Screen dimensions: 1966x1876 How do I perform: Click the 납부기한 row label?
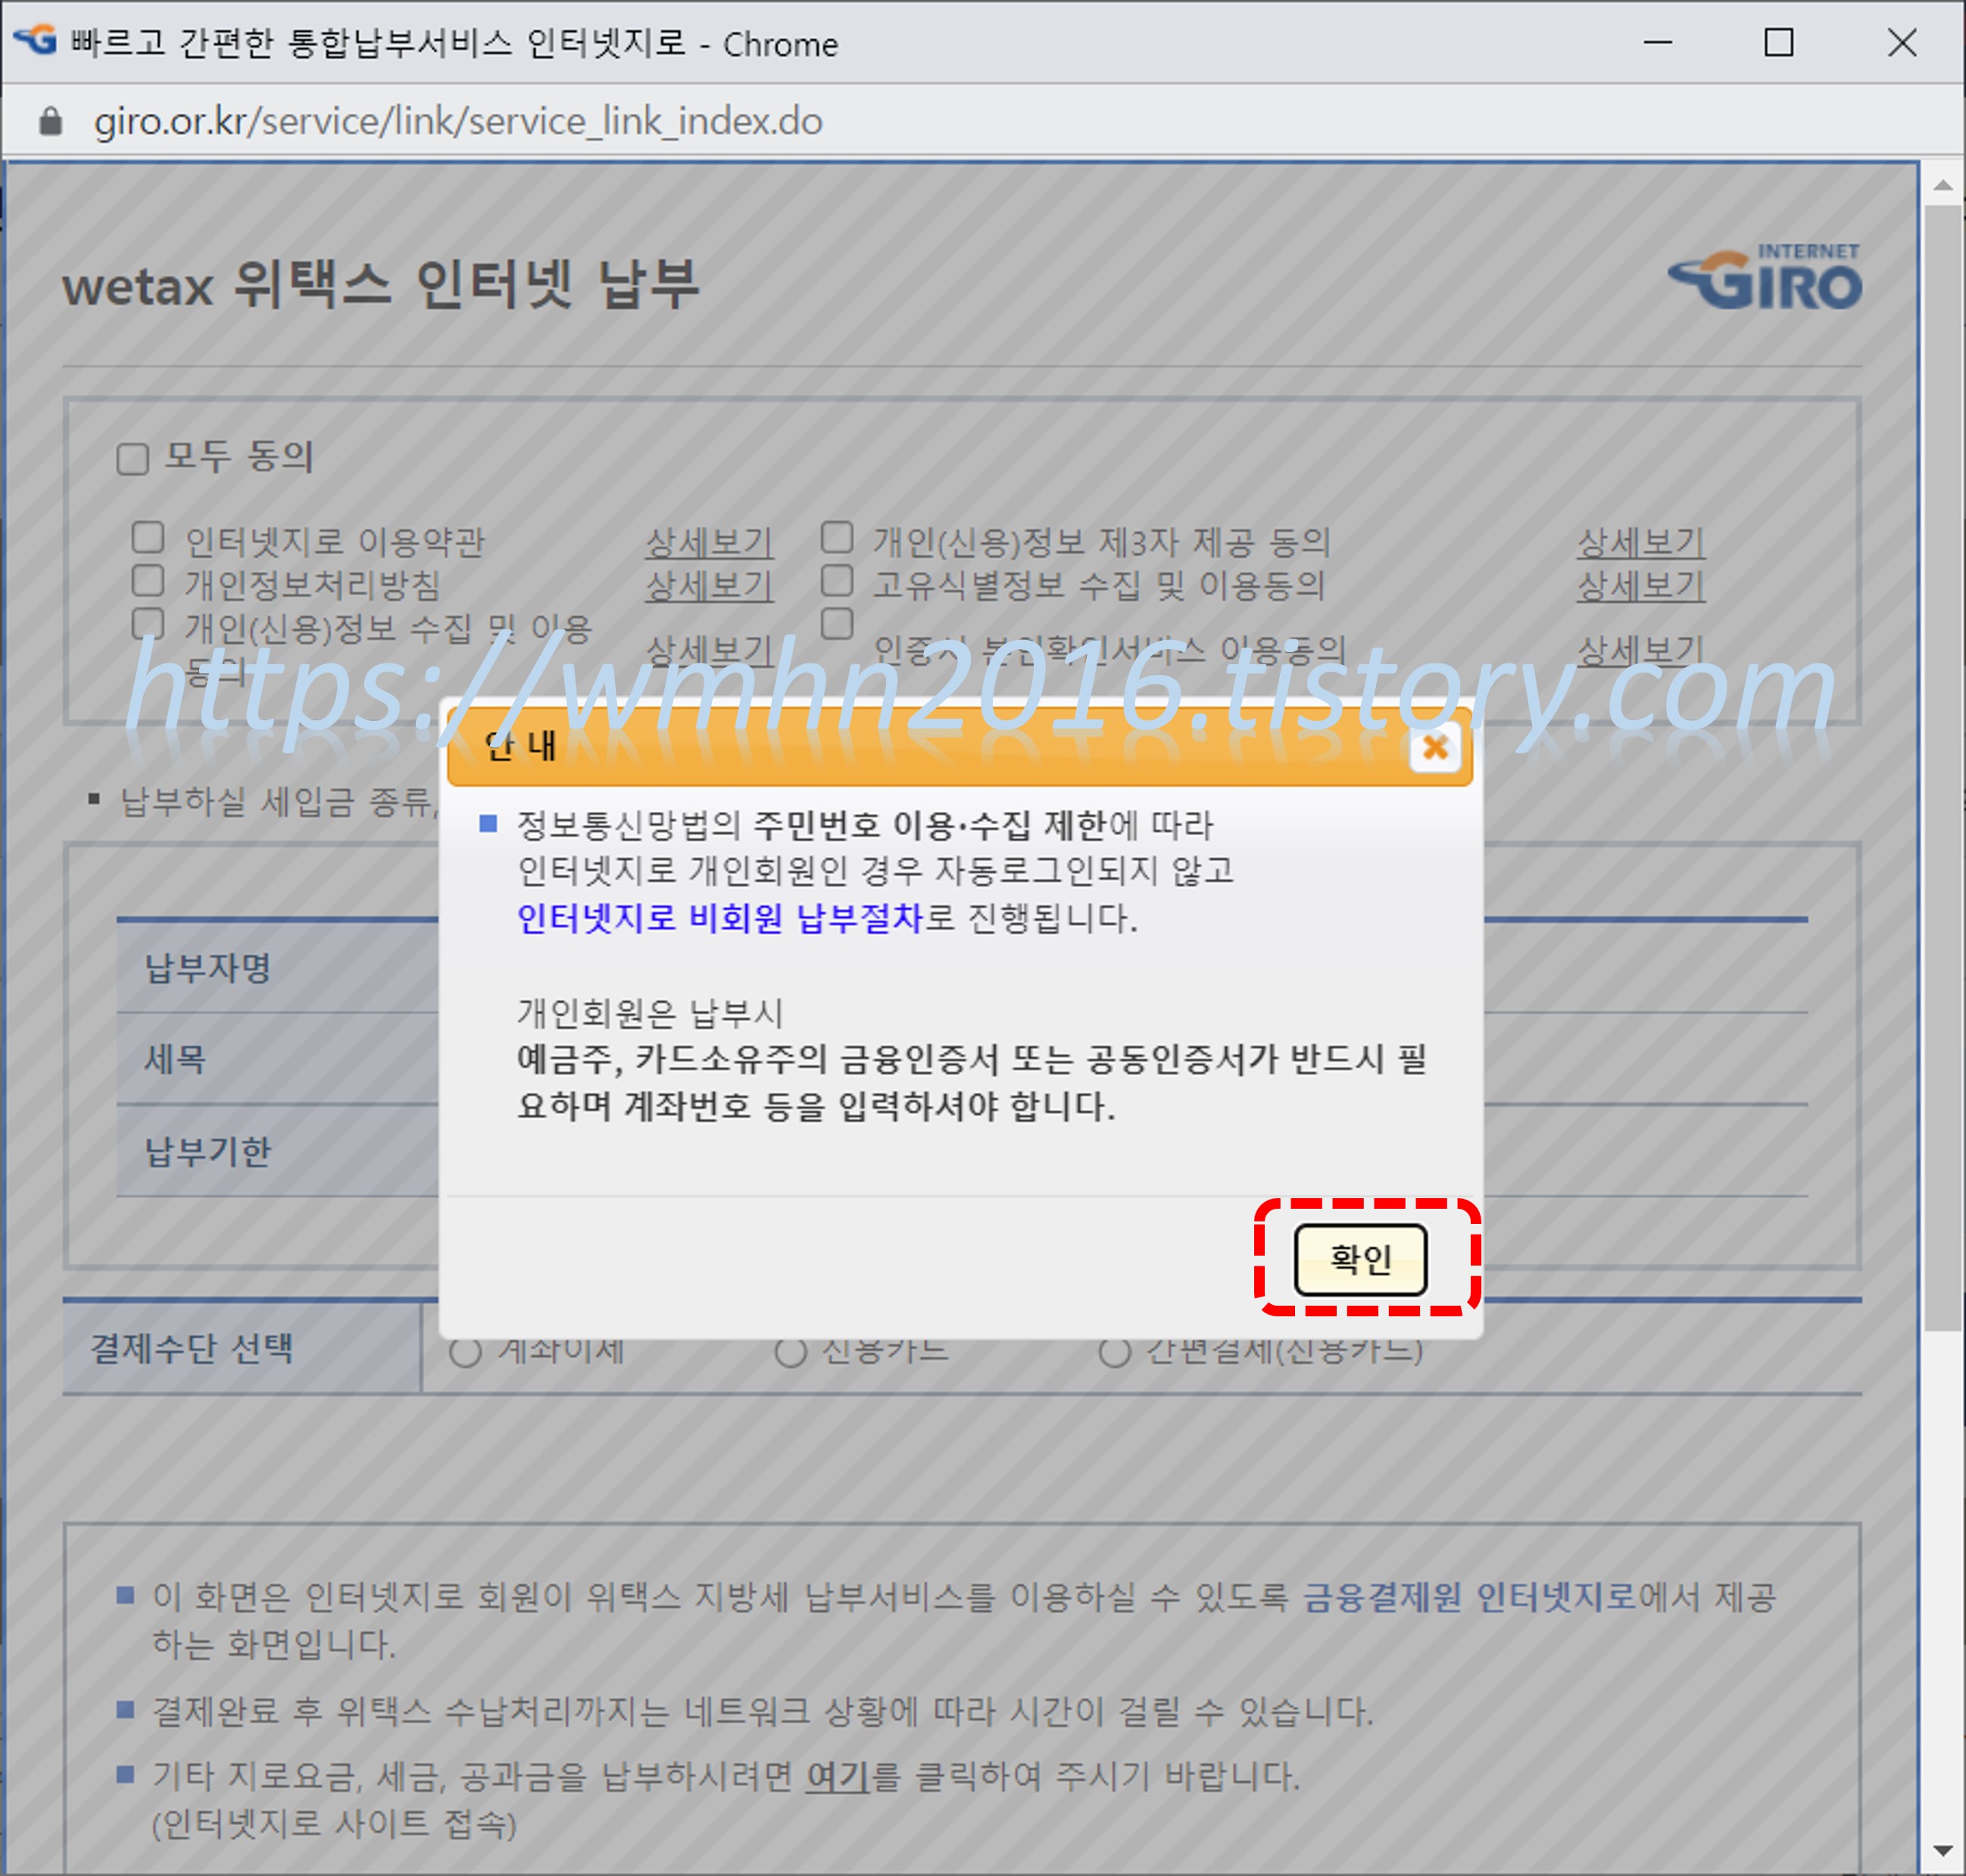click(x=208, y=1151)
